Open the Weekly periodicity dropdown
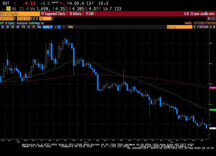The width and height of the screenshot is (216, 156). tap(48, 27)
